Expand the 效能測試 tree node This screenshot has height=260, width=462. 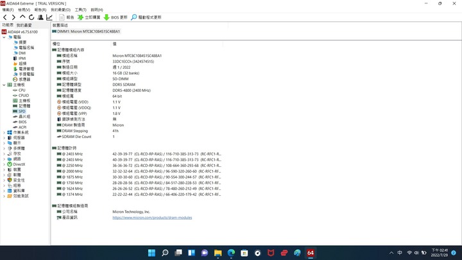(x=4, y=196)
